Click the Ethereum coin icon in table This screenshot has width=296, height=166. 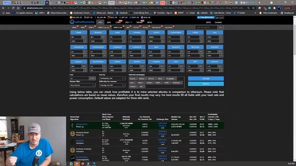[73, 125]
